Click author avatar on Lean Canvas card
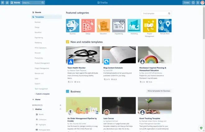Screen dimensions: 205x132 [107, 112]
